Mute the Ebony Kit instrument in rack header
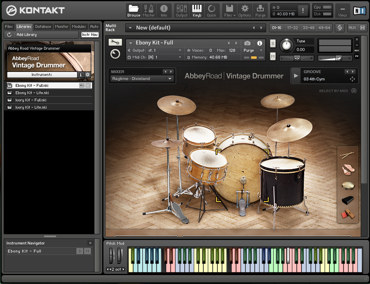This screenshot has width=370, height=284. pos(273,57)
